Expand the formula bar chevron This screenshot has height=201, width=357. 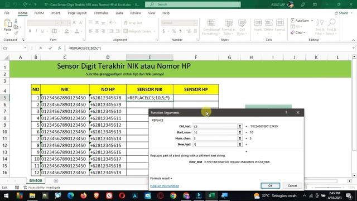click(353, 48)
